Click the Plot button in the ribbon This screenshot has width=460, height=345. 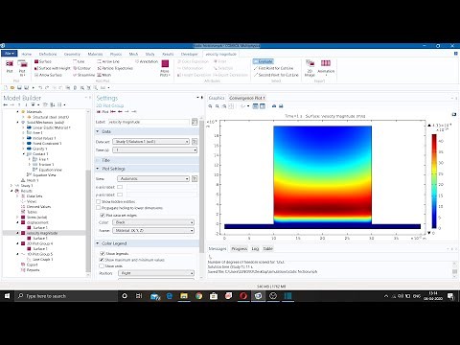tap(10, 66)
